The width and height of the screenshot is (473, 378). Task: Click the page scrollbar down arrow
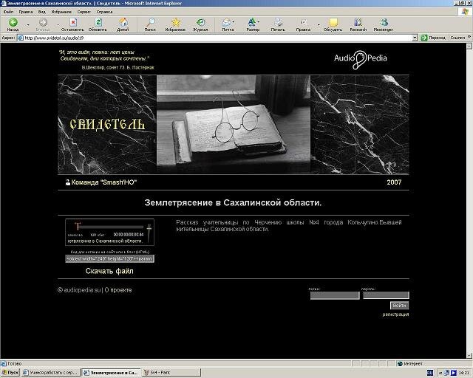469,355
